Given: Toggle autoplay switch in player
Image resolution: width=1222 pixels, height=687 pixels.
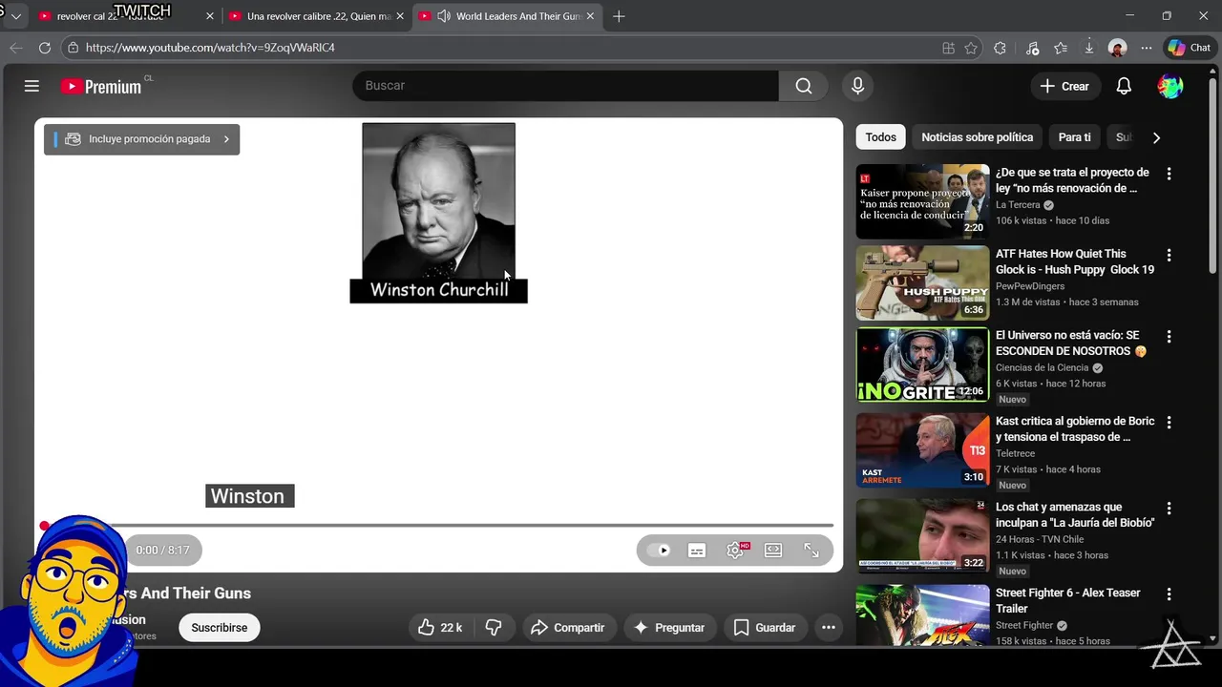Looking at the screenshot, I should coord(659,551).
